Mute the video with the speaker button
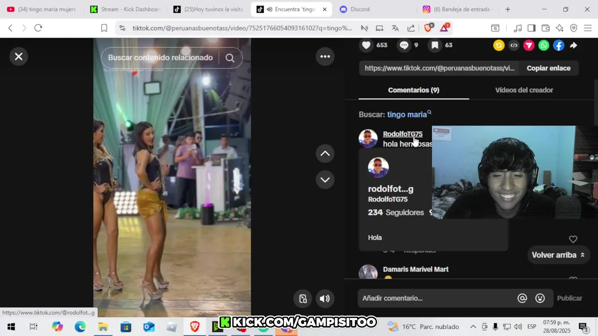 click(x=325, y=299)
